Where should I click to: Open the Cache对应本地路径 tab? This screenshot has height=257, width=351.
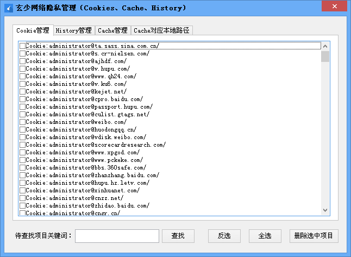(161, 30)
